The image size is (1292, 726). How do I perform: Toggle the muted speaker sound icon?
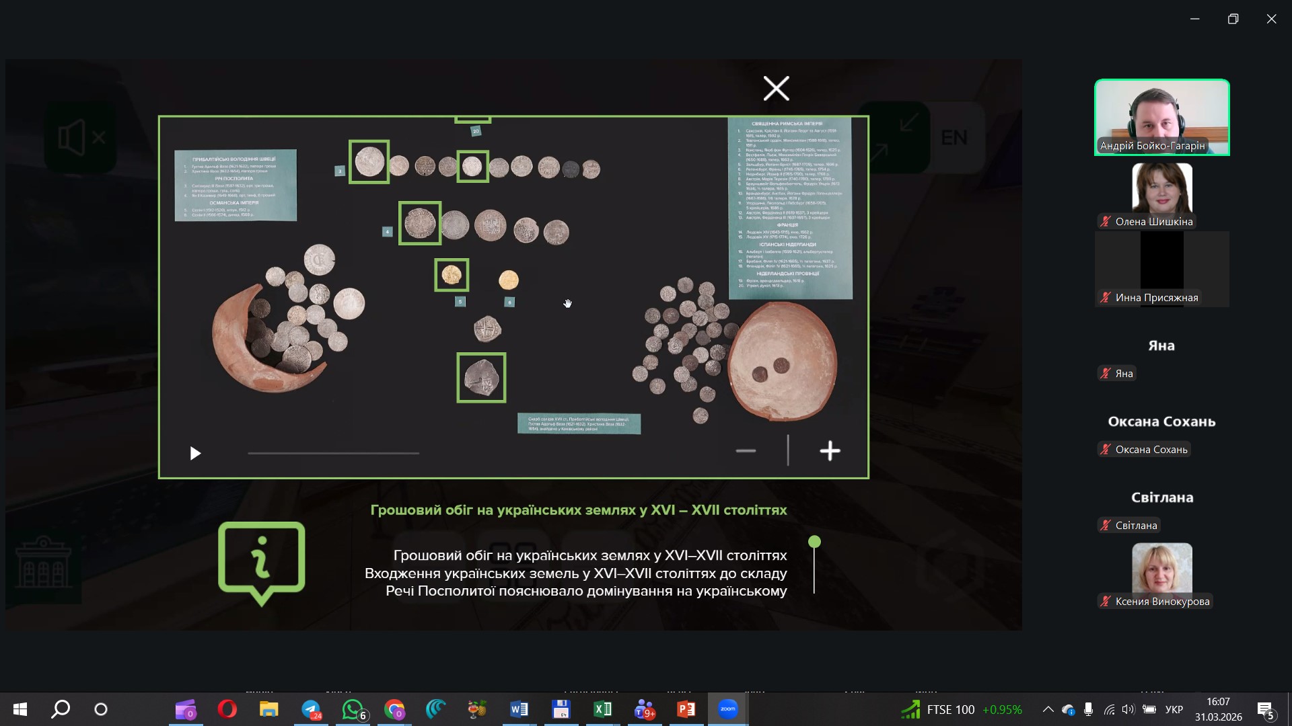tap(81, 138)
